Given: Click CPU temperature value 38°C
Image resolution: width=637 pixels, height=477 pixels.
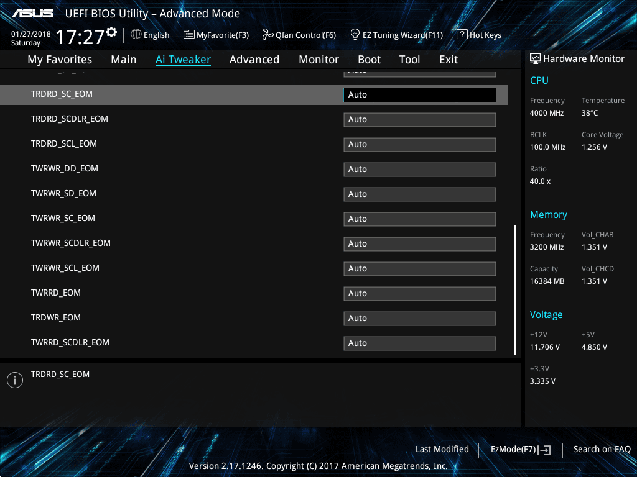Looking at the screenshot, I should (x=590, y=113).
